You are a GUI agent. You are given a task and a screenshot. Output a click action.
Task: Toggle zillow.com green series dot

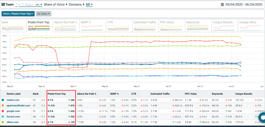tap(3, 122)
